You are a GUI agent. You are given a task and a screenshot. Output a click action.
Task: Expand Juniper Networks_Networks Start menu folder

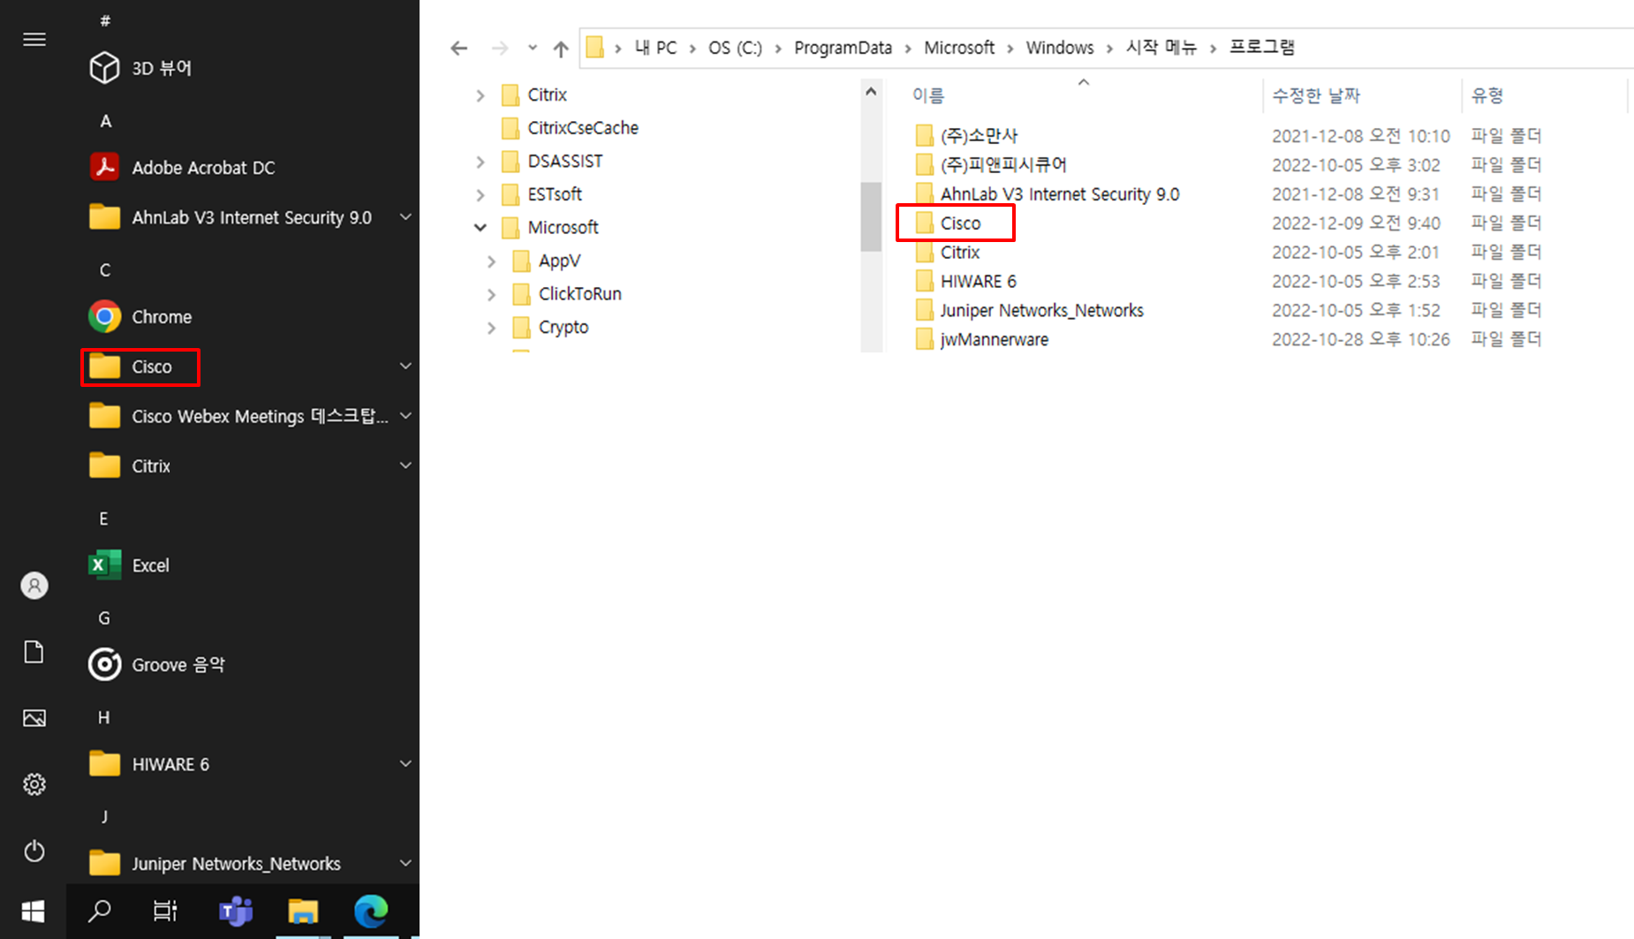tap(405, 863)
